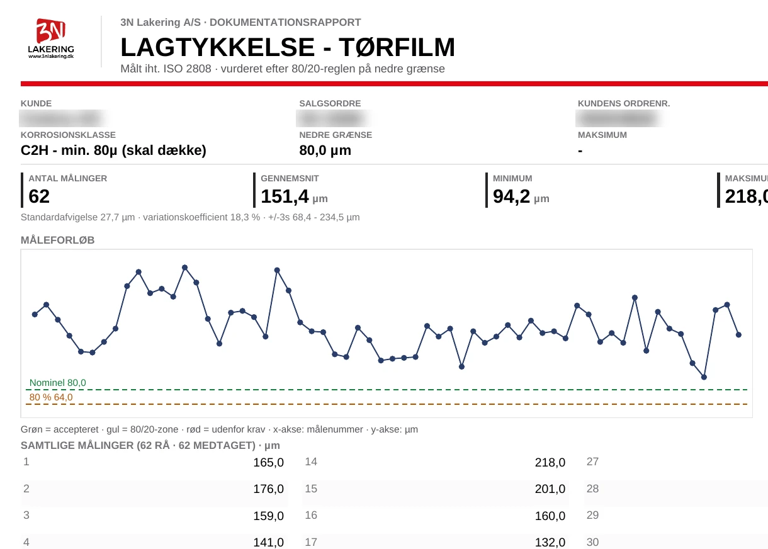
Task: Click the MAKSIMUM label above the dash
Action: tap(602, 135)
